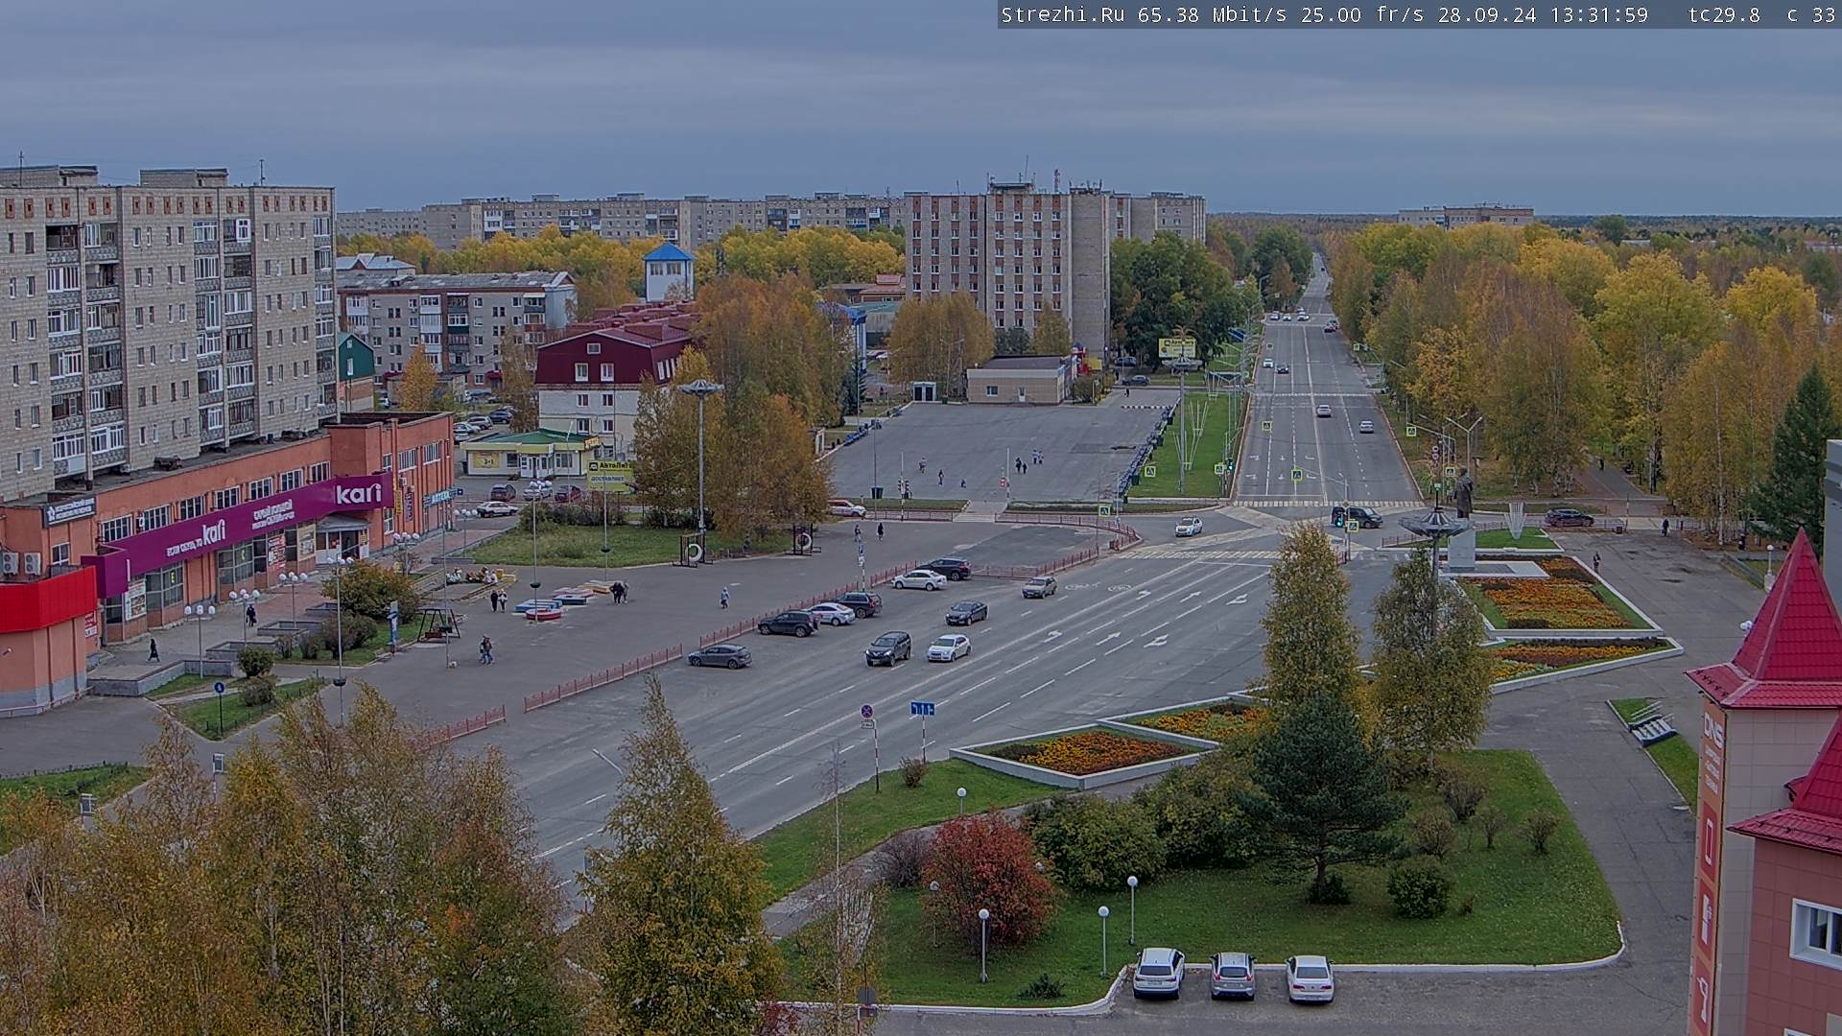Click the tc29.8 overlay value
This screenshot has height=1036, width=1842.
click(1724, 14)
